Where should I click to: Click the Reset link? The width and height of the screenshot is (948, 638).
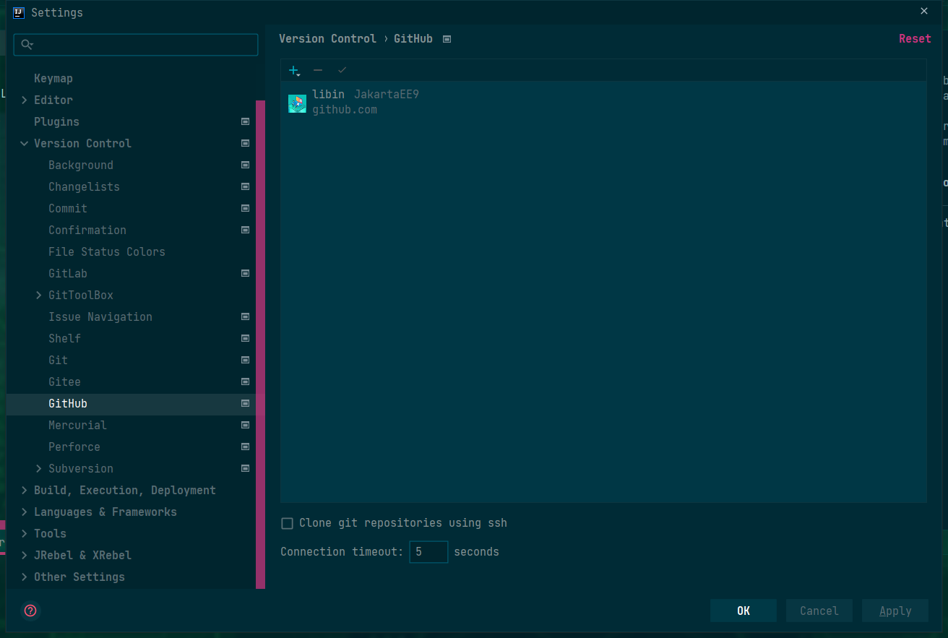pyautogui.click(x=915, y=39)
